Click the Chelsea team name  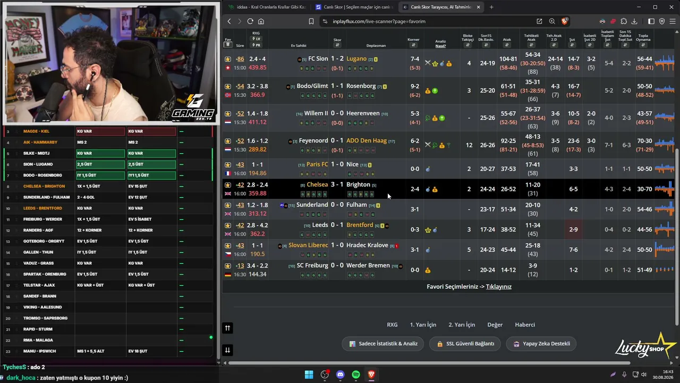pyautogui.click(x=317, y=185)
